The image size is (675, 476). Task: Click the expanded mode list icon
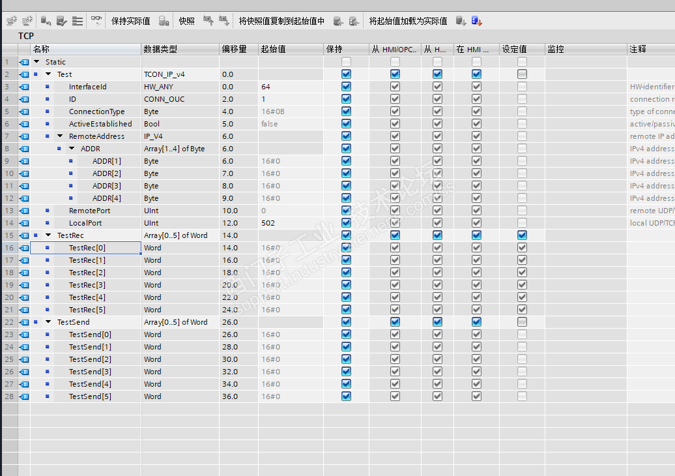point(78,20)
